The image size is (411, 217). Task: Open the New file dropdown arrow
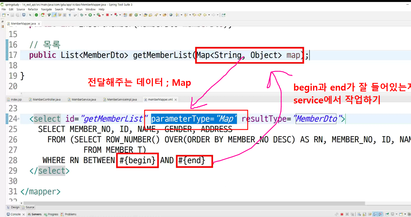click(x=8, y=15)
